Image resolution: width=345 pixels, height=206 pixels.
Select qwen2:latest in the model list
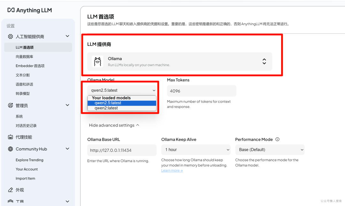[122, 108]
